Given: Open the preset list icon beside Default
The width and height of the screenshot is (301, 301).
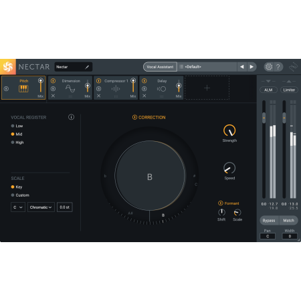Looking at the screenshot, I should click(x=181, y=67).
